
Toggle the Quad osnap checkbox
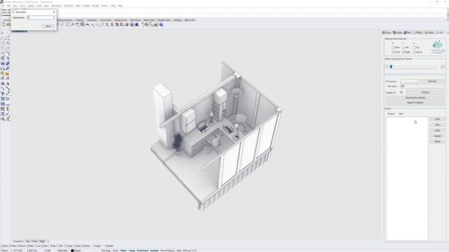tap(66, 246)
